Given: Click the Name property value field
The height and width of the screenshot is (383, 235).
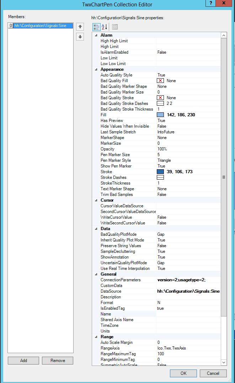Looking at the screenshot, I should click(188, 314).
